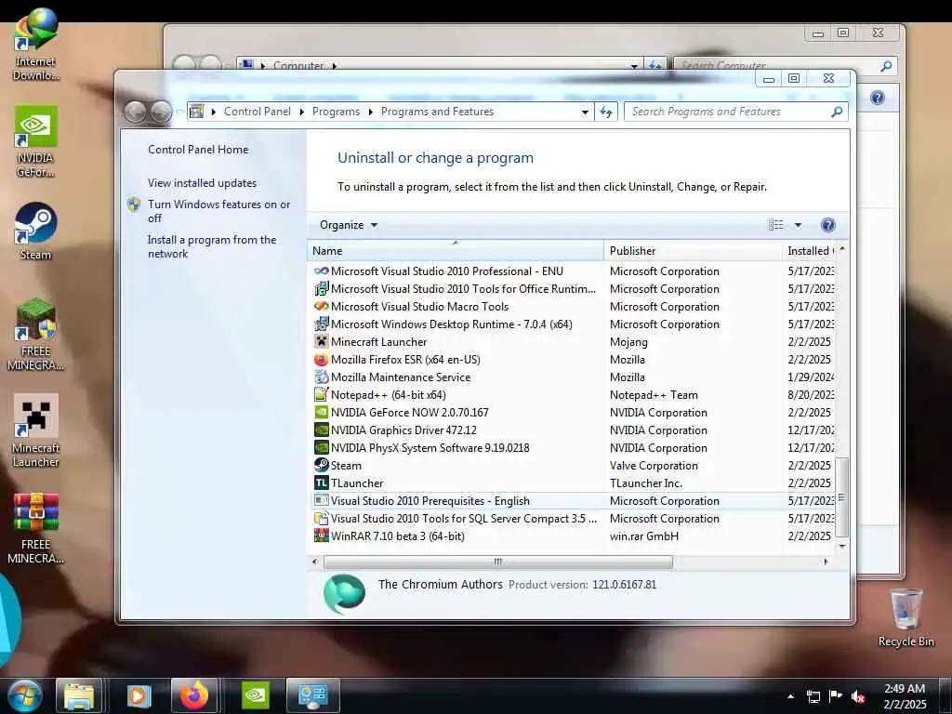Image resolution: width=952 pixels, height=714 pixels.
Task: Open the FREEE MINECRA... installer desktop icon
Action: tap(36, 335)
